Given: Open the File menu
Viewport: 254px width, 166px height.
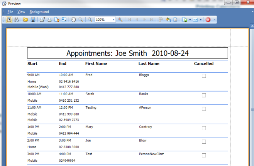Looking at the screenshot, I should pyautogui.click(x=10, y=12).
